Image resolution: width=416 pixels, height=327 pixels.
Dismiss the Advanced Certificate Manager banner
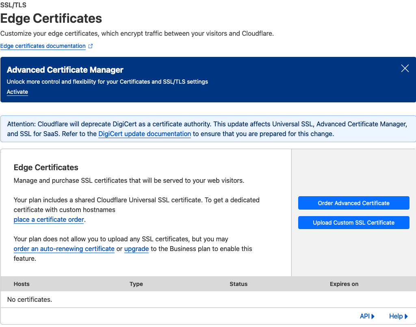point(405,69)
